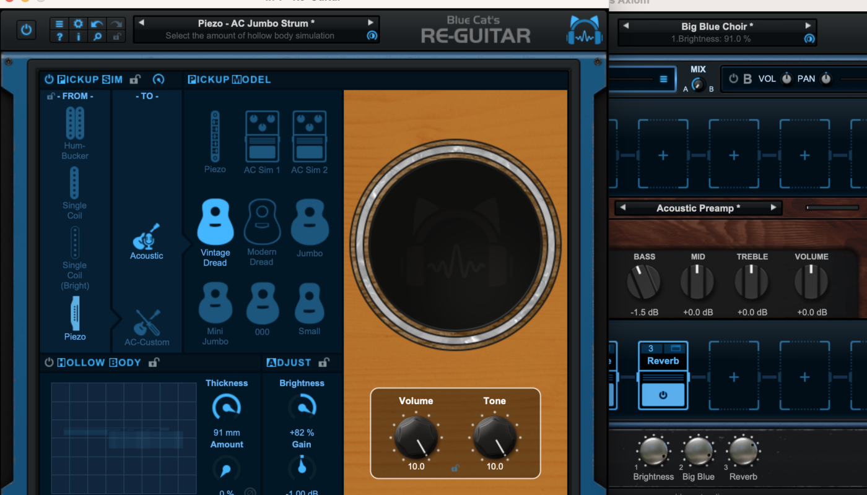Click the Hollow Body Amount knob
The image size is (867, 495).
click(227, 469)
